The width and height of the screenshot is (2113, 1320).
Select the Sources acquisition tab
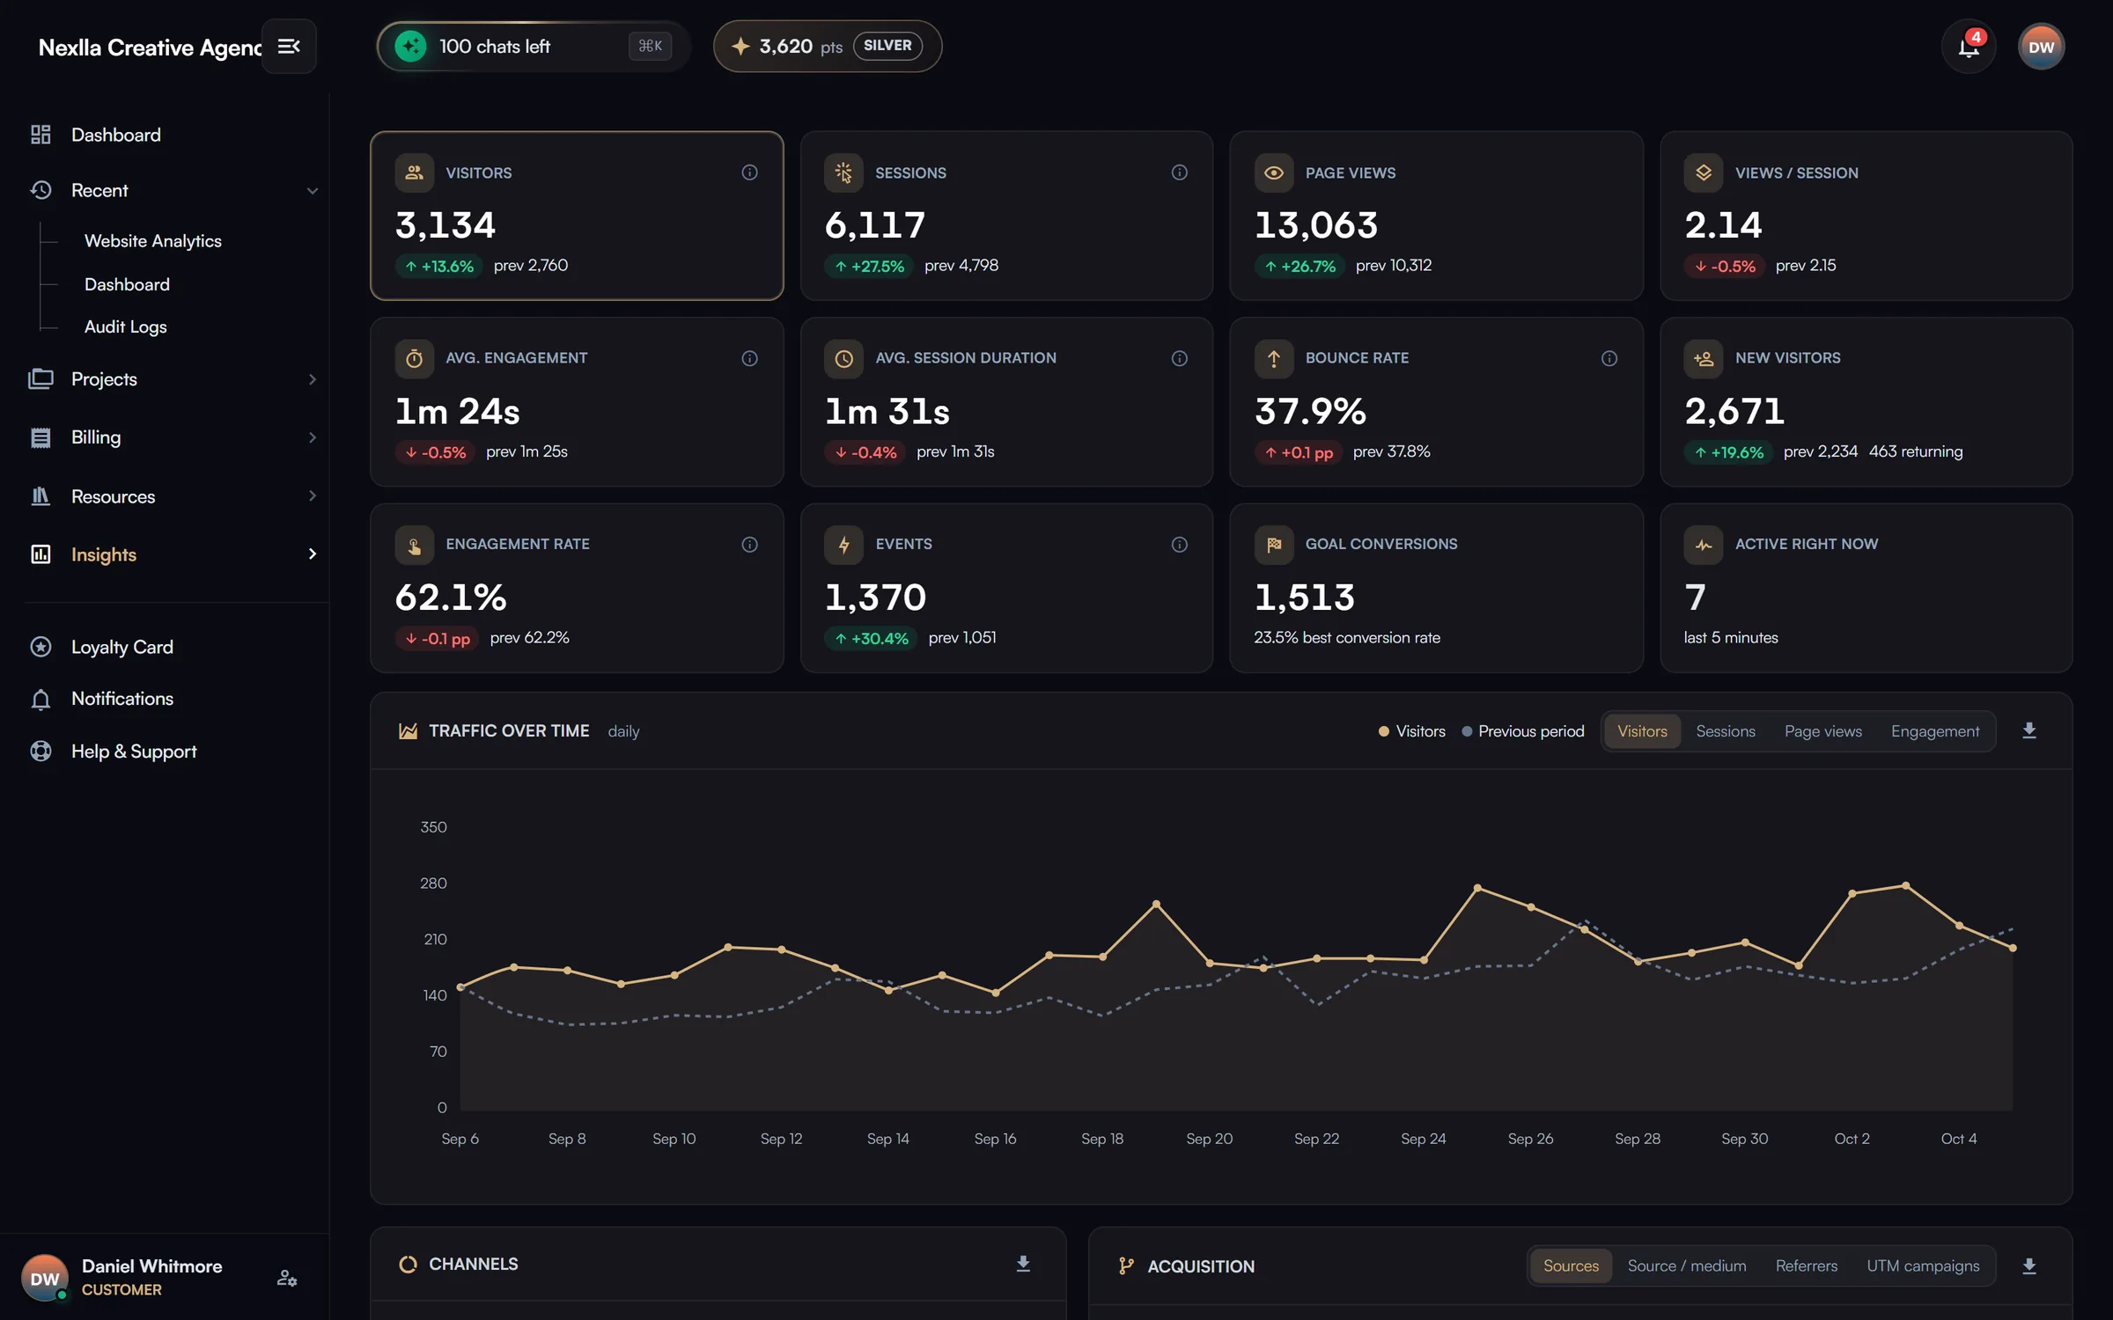coord(1571,1265)
